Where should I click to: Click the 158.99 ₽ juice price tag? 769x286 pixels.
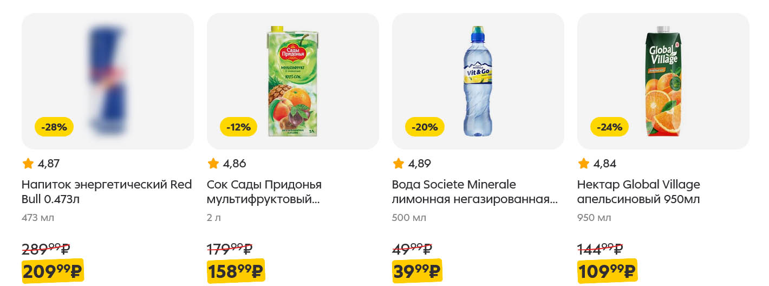[236, 271]
